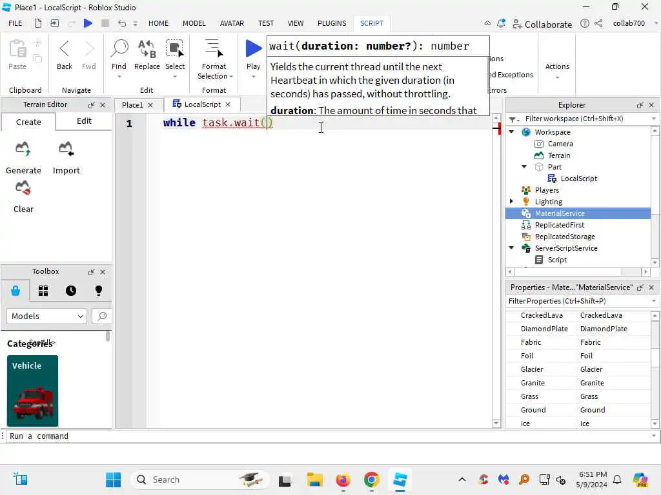Select LocalScript under Part in Explorer
The image size is (661, 495).
(579, 179)
